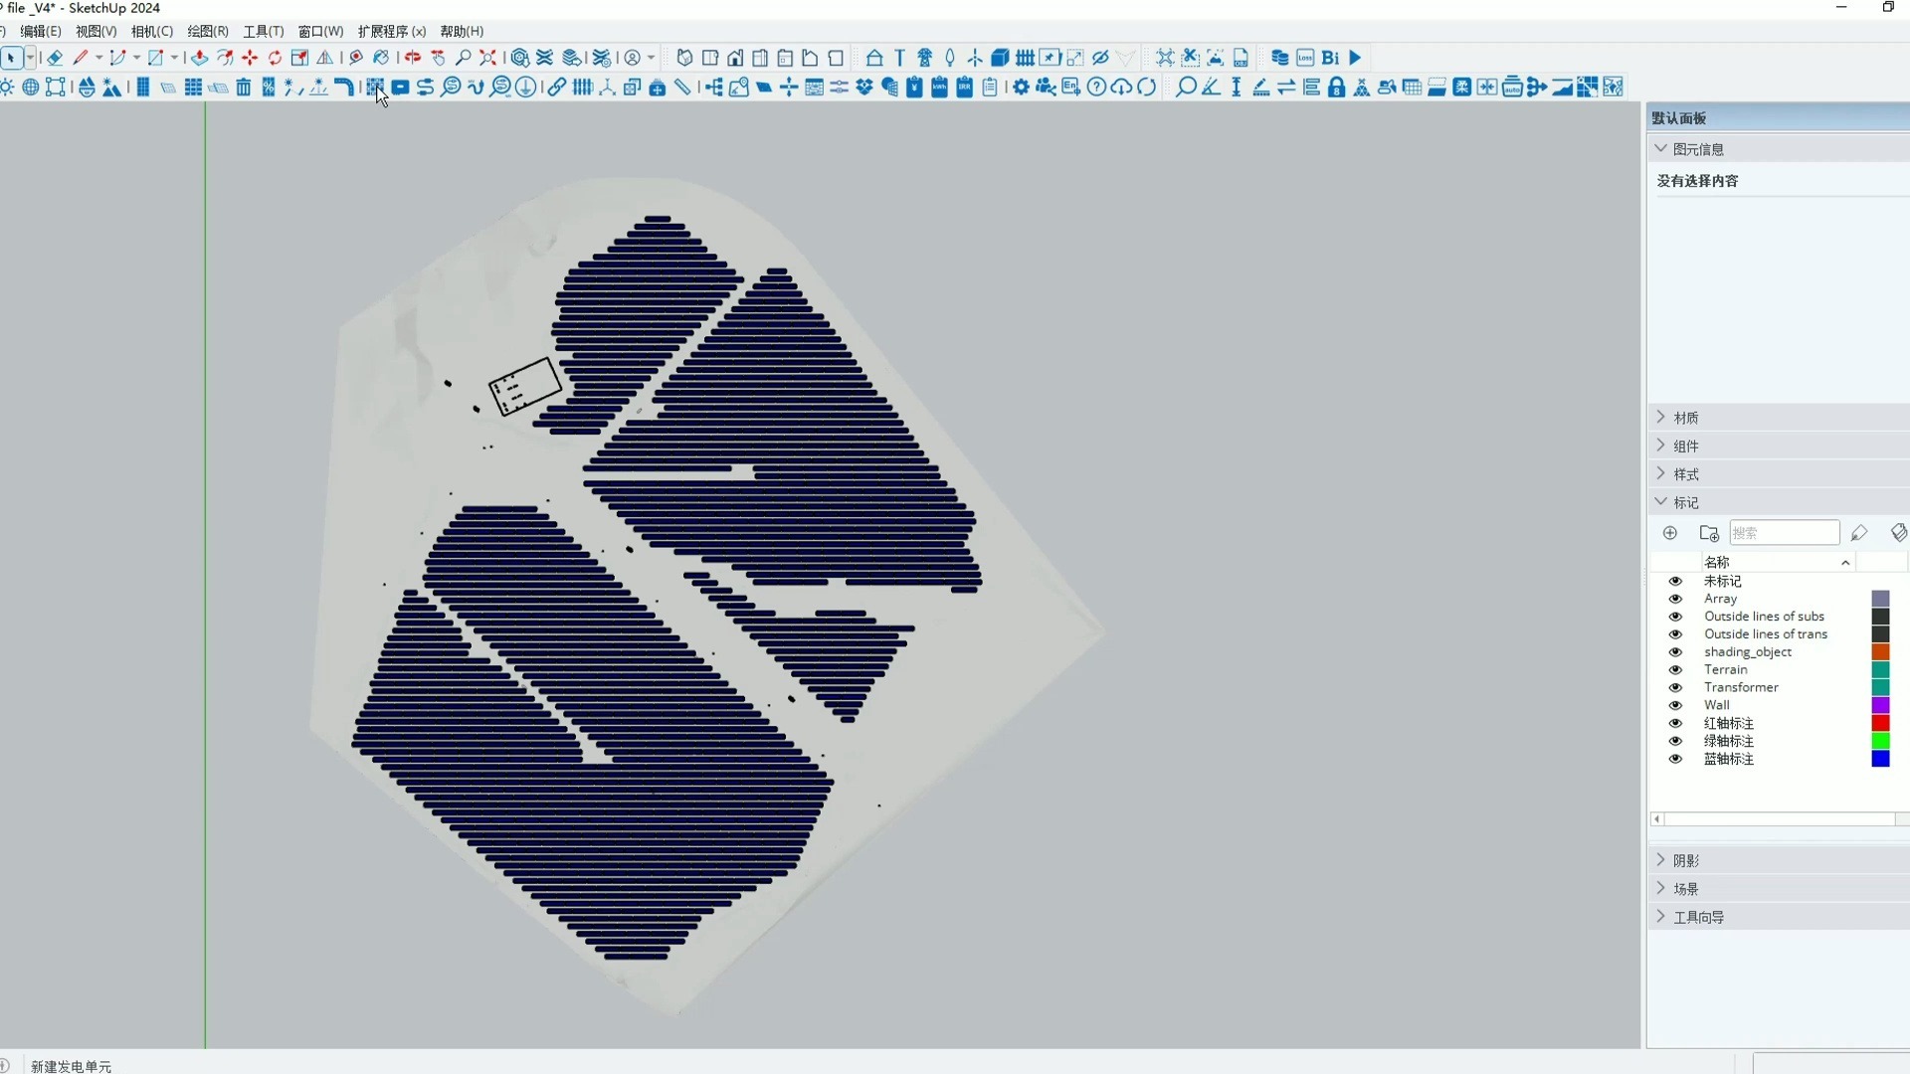Viewport: 1910px width, 1074px height.
Task: Click the blue play arrow icon
Action: [1355, 58]
